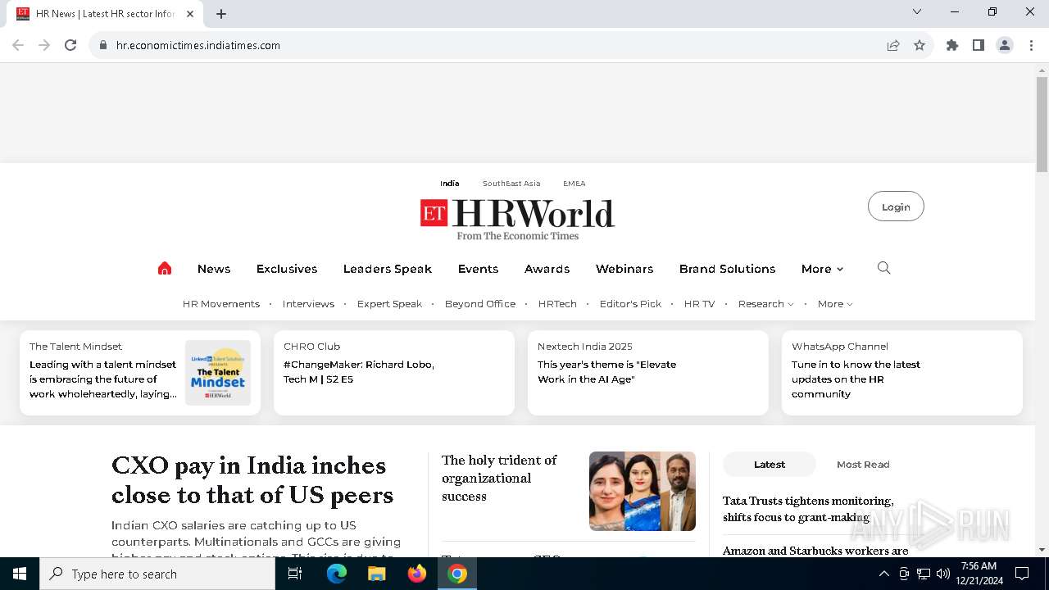Screen dimensions: 1049x590
Task: Open Brand Solutions
Action: click(x=727, y=269)
